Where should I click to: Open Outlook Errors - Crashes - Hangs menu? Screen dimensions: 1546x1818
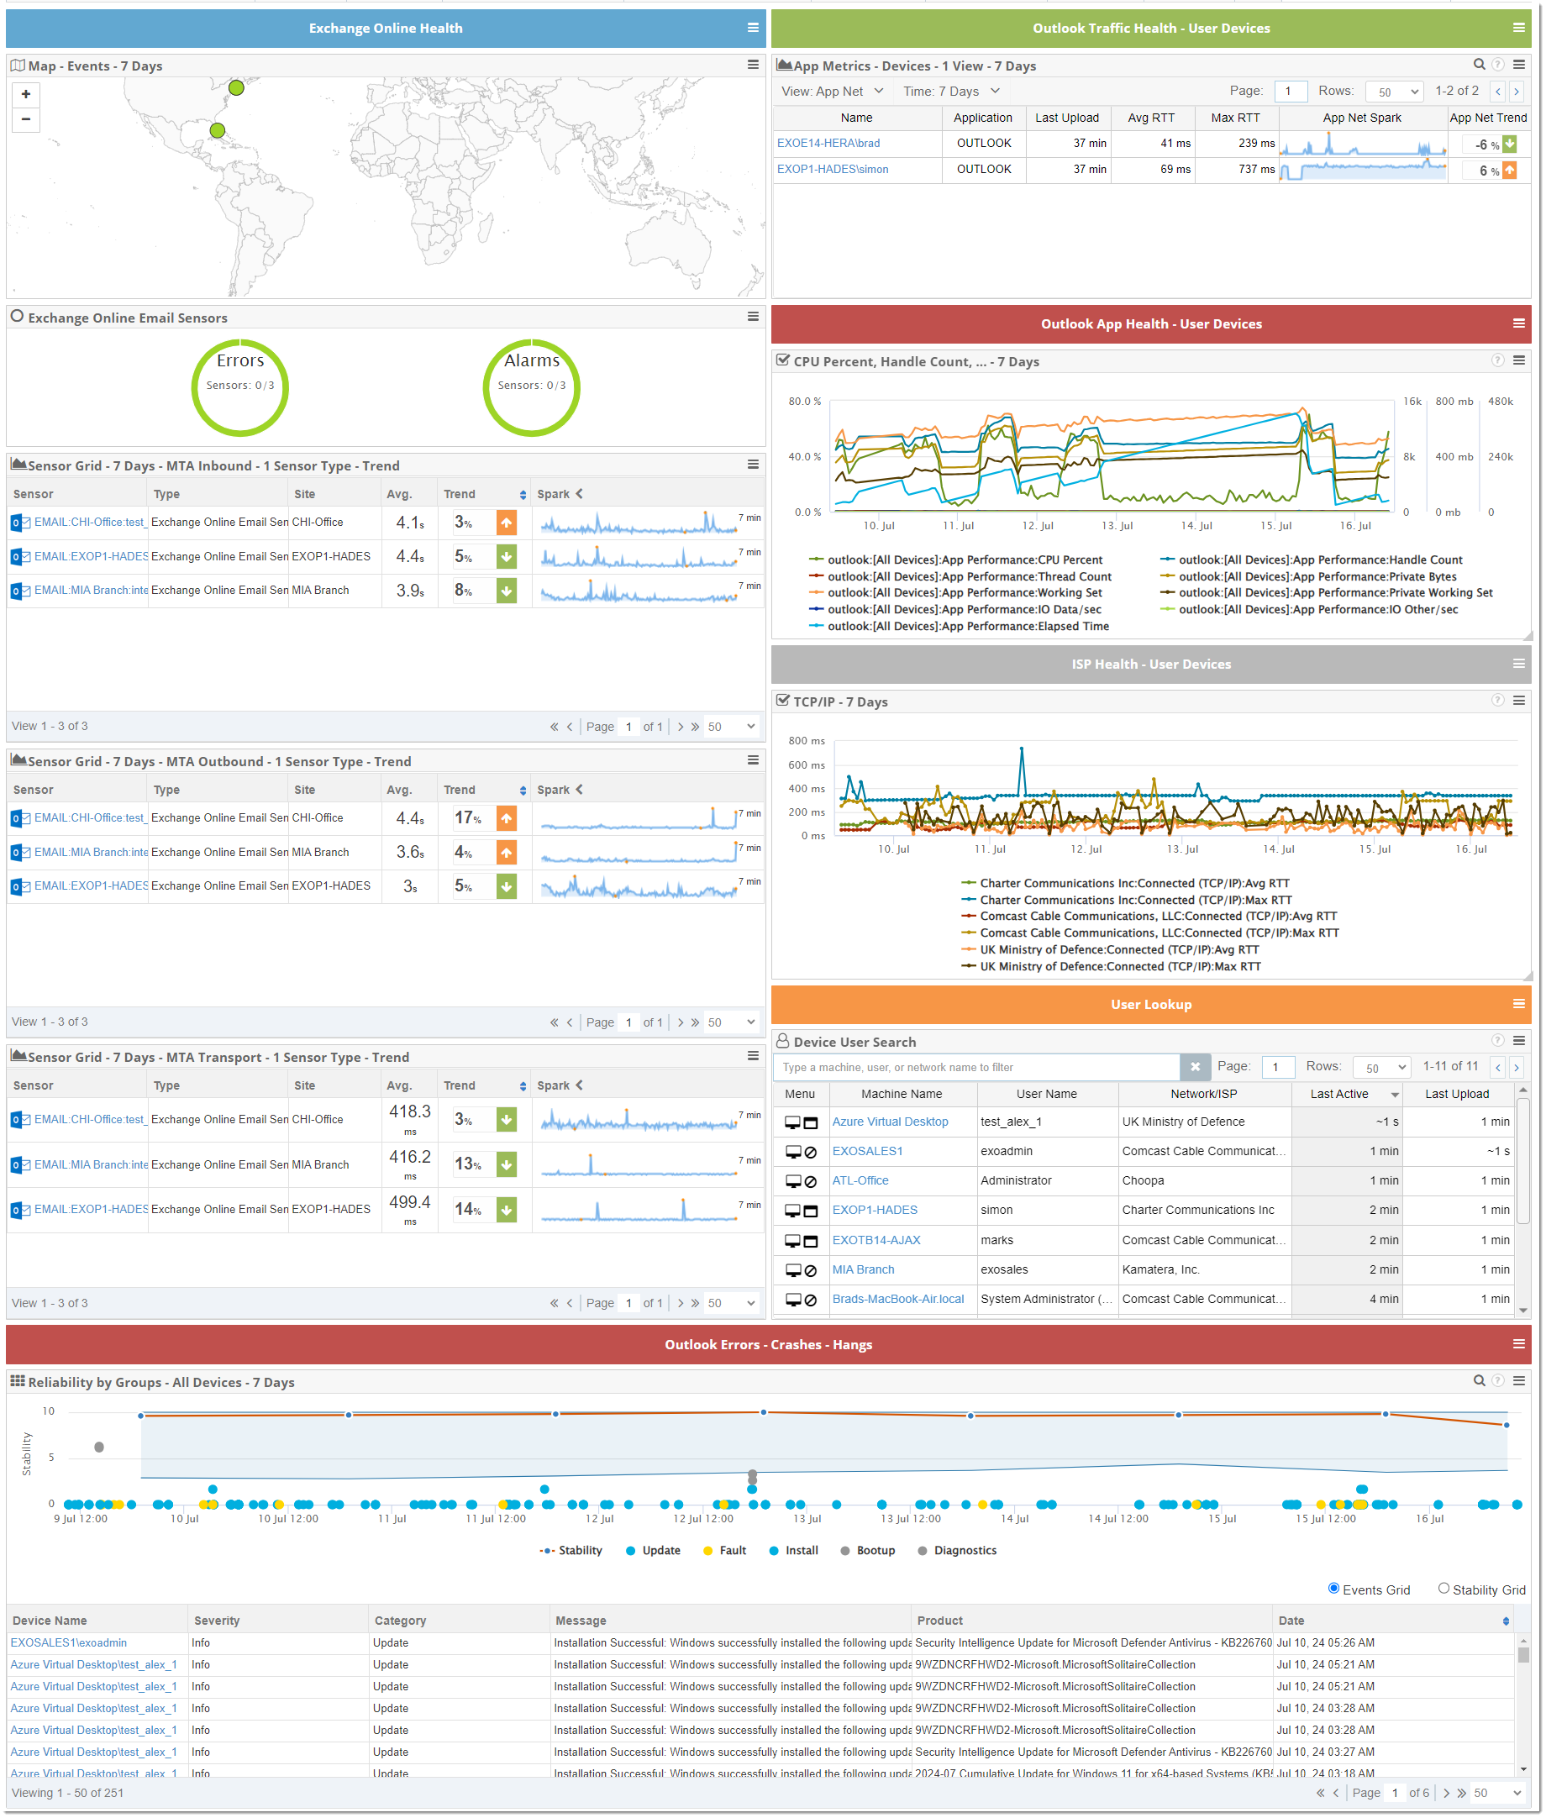(1518, 1343)
